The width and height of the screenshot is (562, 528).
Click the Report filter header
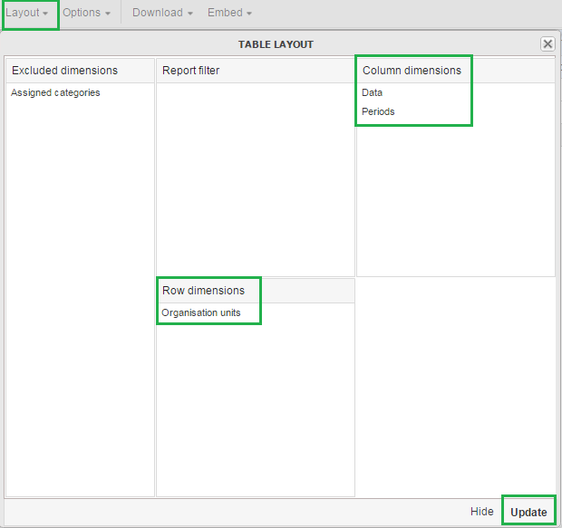click(191, 71)
